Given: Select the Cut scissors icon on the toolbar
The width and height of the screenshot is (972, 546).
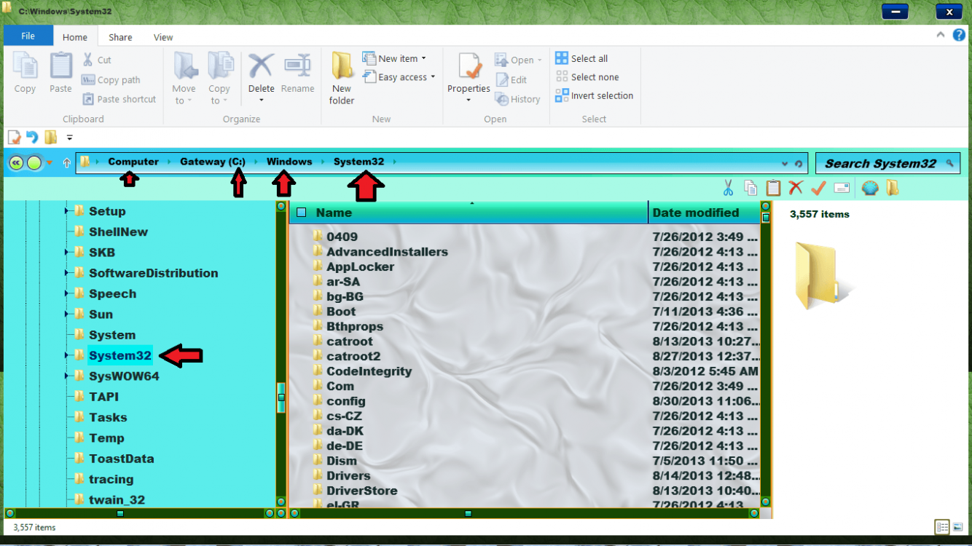Looking at the screenshot, I should 726,188.
